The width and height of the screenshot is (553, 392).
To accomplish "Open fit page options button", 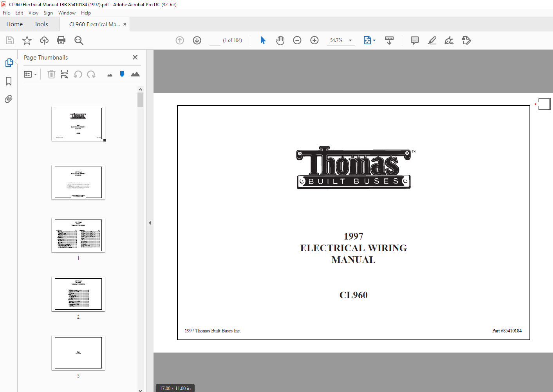I will tap(369, 40).
